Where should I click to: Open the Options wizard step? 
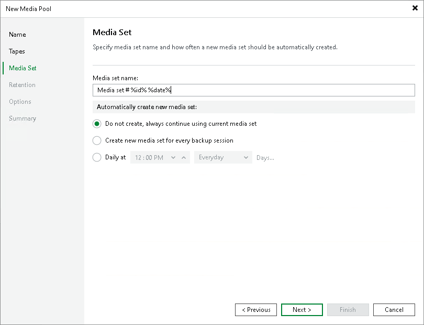(x=20, y=102)
